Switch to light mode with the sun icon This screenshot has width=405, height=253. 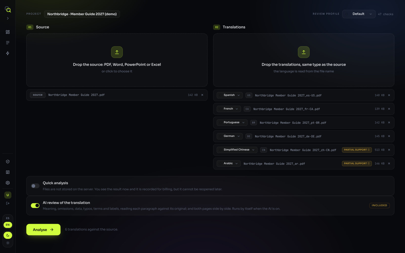coord(8,243)
